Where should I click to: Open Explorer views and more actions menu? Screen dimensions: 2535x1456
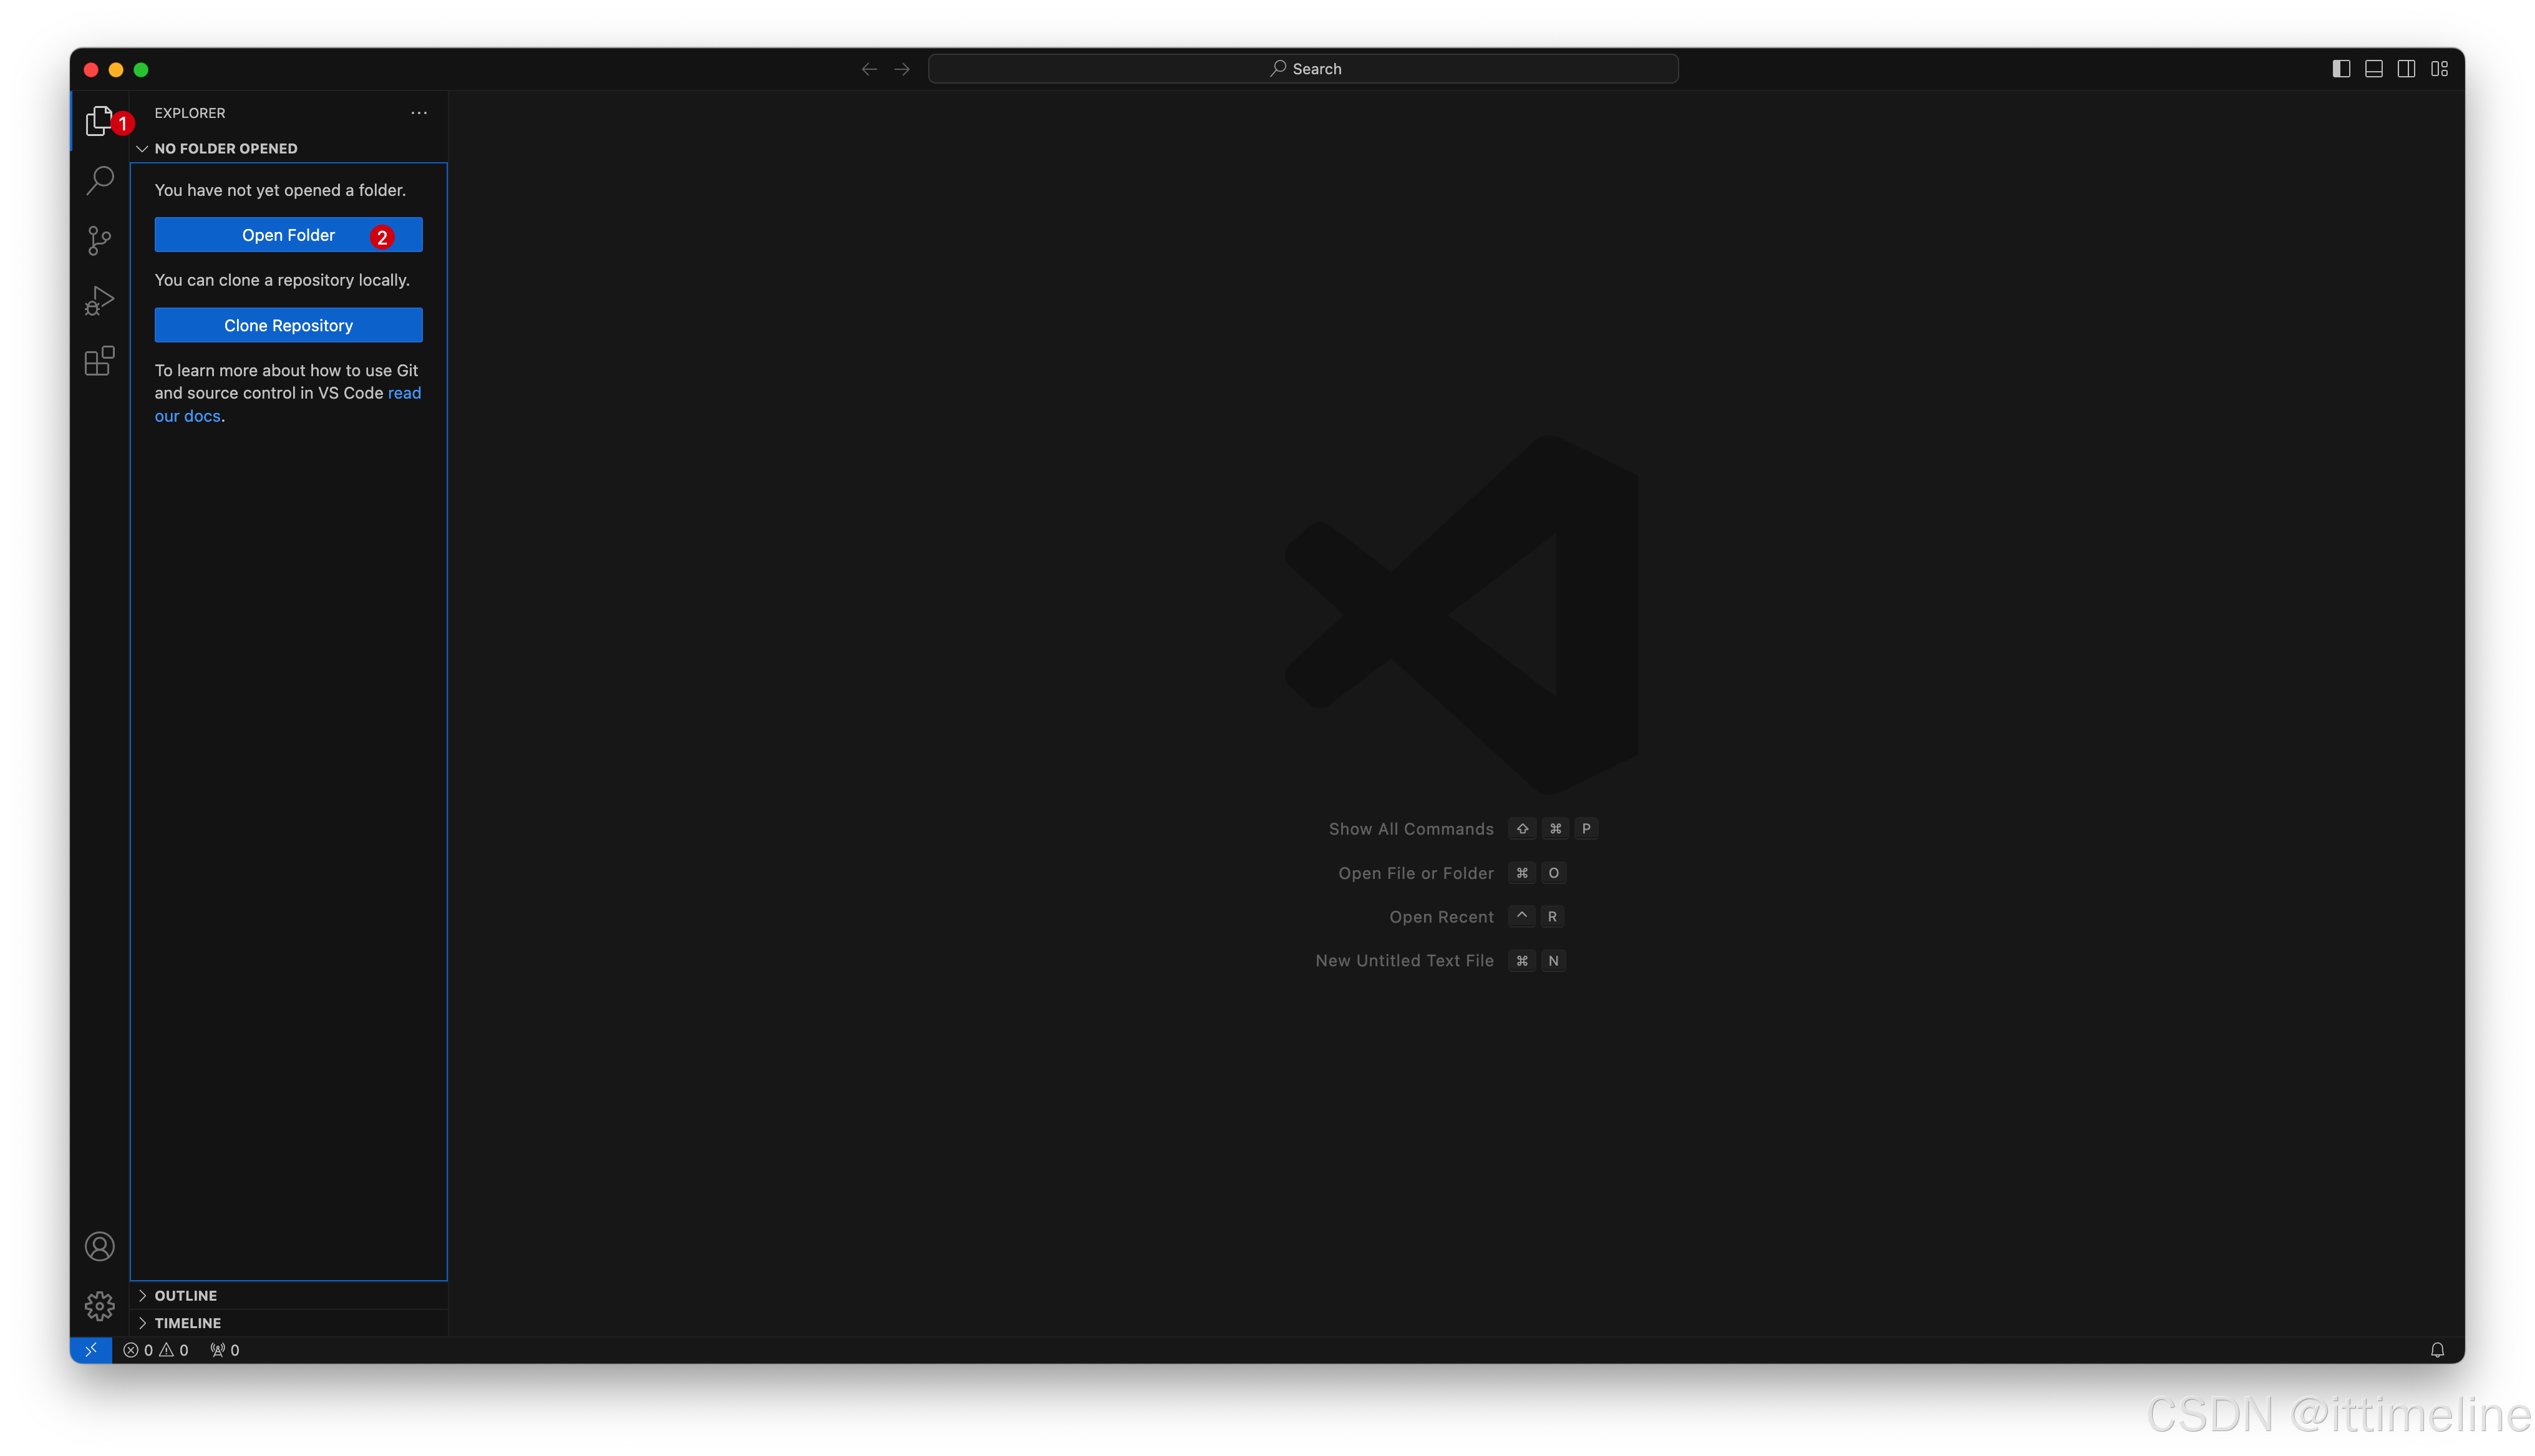[x=419, y=113]
